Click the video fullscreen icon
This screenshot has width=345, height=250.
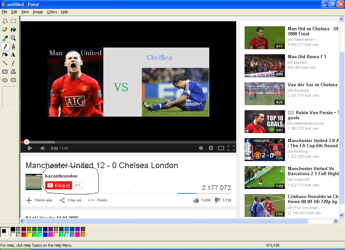pos(231,148)
